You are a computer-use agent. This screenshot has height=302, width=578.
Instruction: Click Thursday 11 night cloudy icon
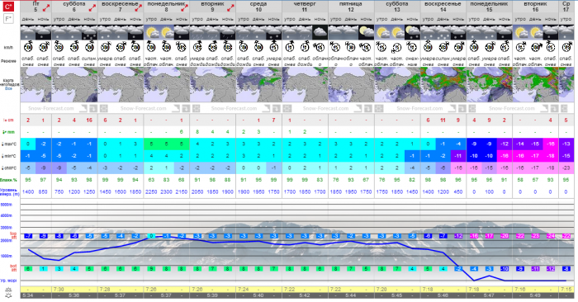click(x=320, y=32)
